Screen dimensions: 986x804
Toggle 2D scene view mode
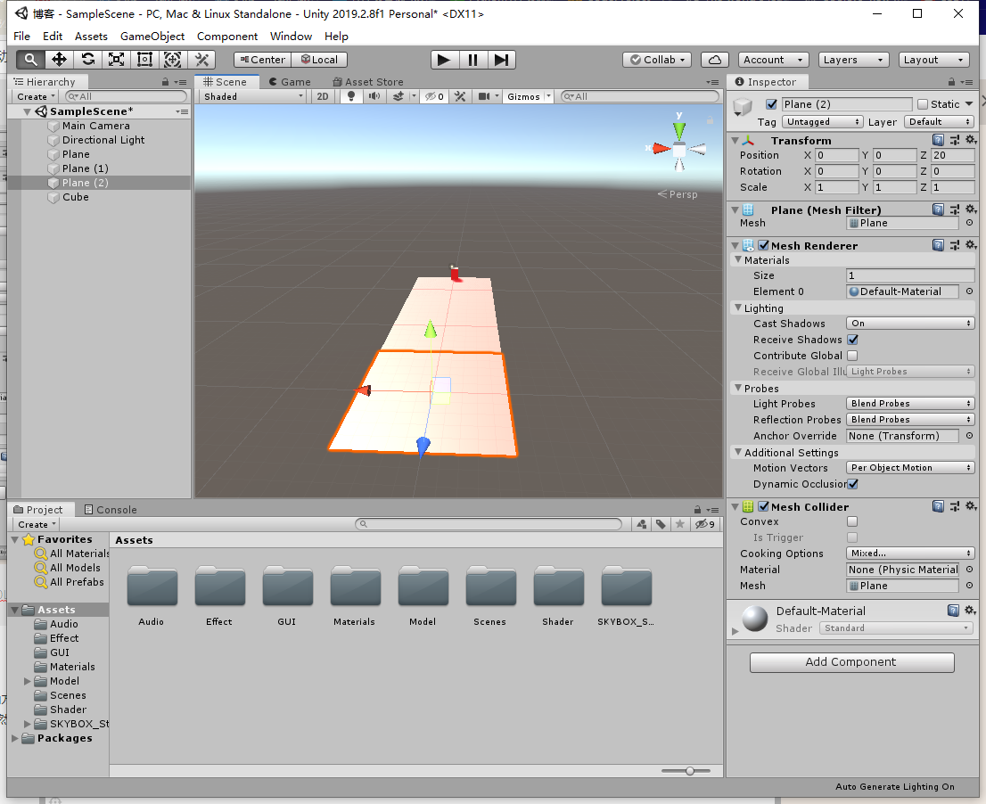(323, 96)
